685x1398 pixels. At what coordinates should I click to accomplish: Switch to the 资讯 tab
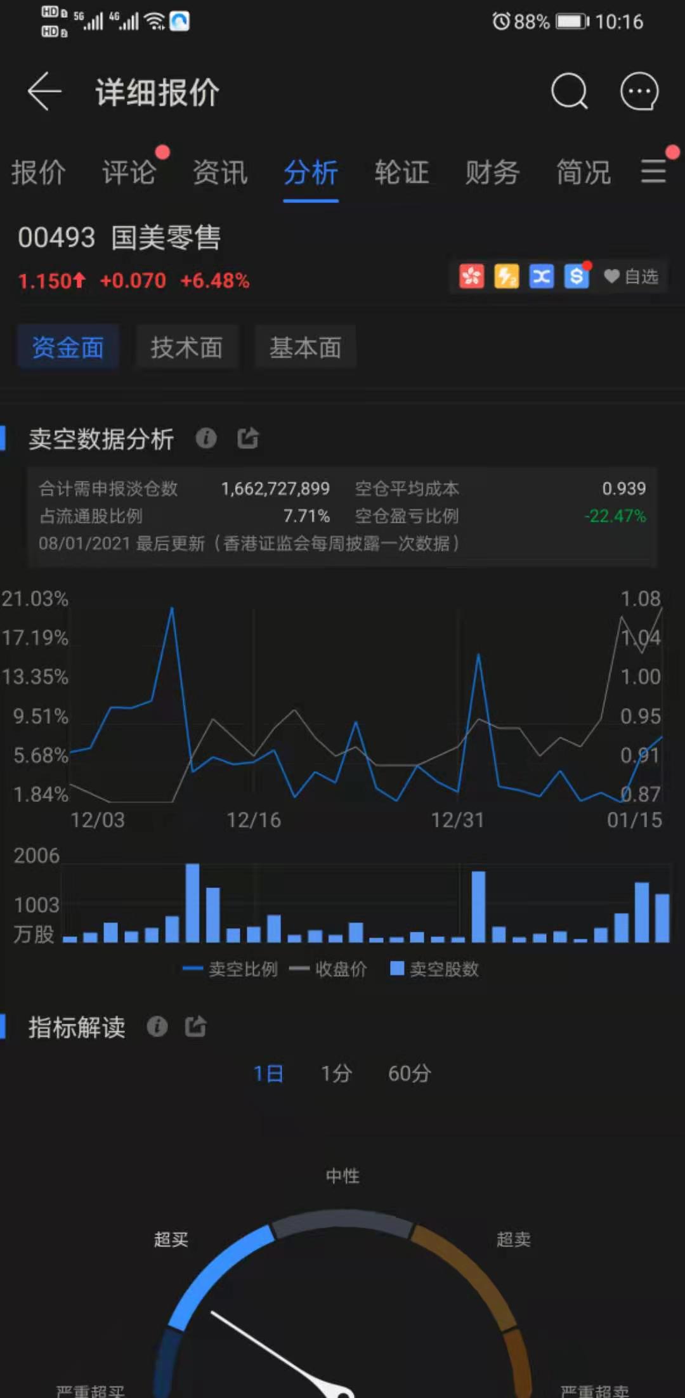point(220,173)
